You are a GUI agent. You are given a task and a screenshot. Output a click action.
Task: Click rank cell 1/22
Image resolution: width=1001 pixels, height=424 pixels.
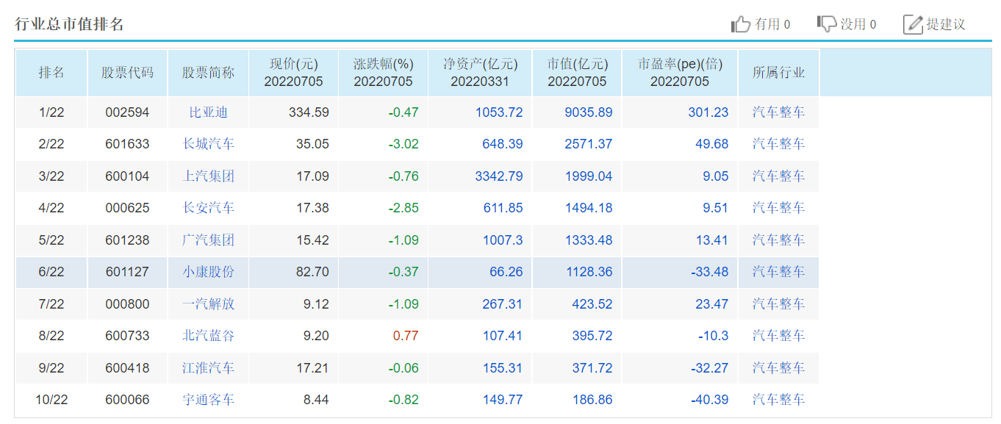pyautogui.click(x=51, y=112)
